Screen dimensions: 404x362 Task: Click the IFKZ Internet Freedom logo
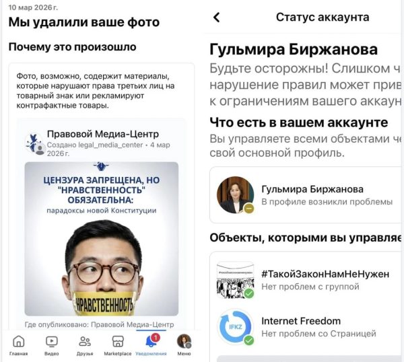pyautogui.click(x=236, y=327)
